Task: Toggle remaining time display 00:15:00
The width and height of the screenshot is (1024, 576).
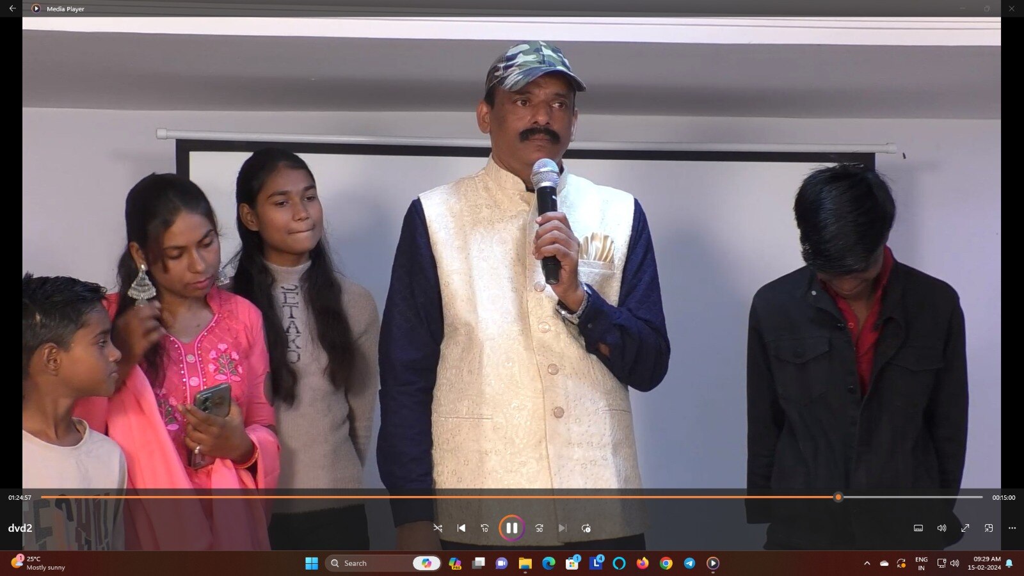Action: (1003, 497)
